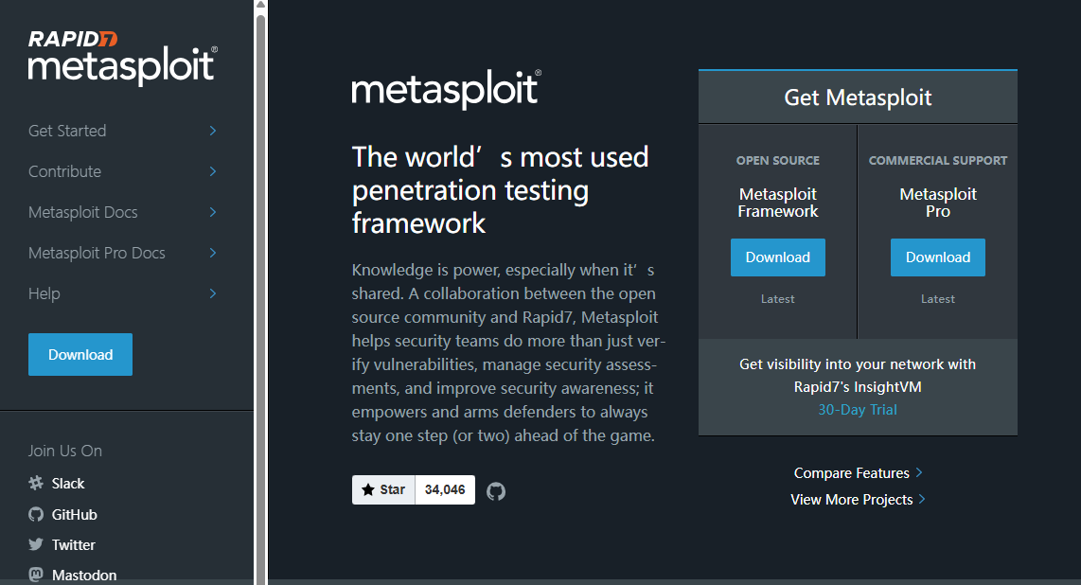Viewport: 1081px width, 585px height.
Task: Click the Knowledge is power description paragraph
Action: pyautogui.click(x=508, y=352)
